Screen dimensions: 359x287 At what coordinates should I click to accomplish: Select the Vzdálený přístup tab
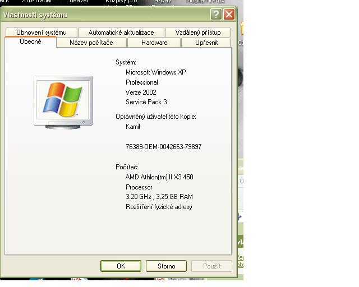198,33
